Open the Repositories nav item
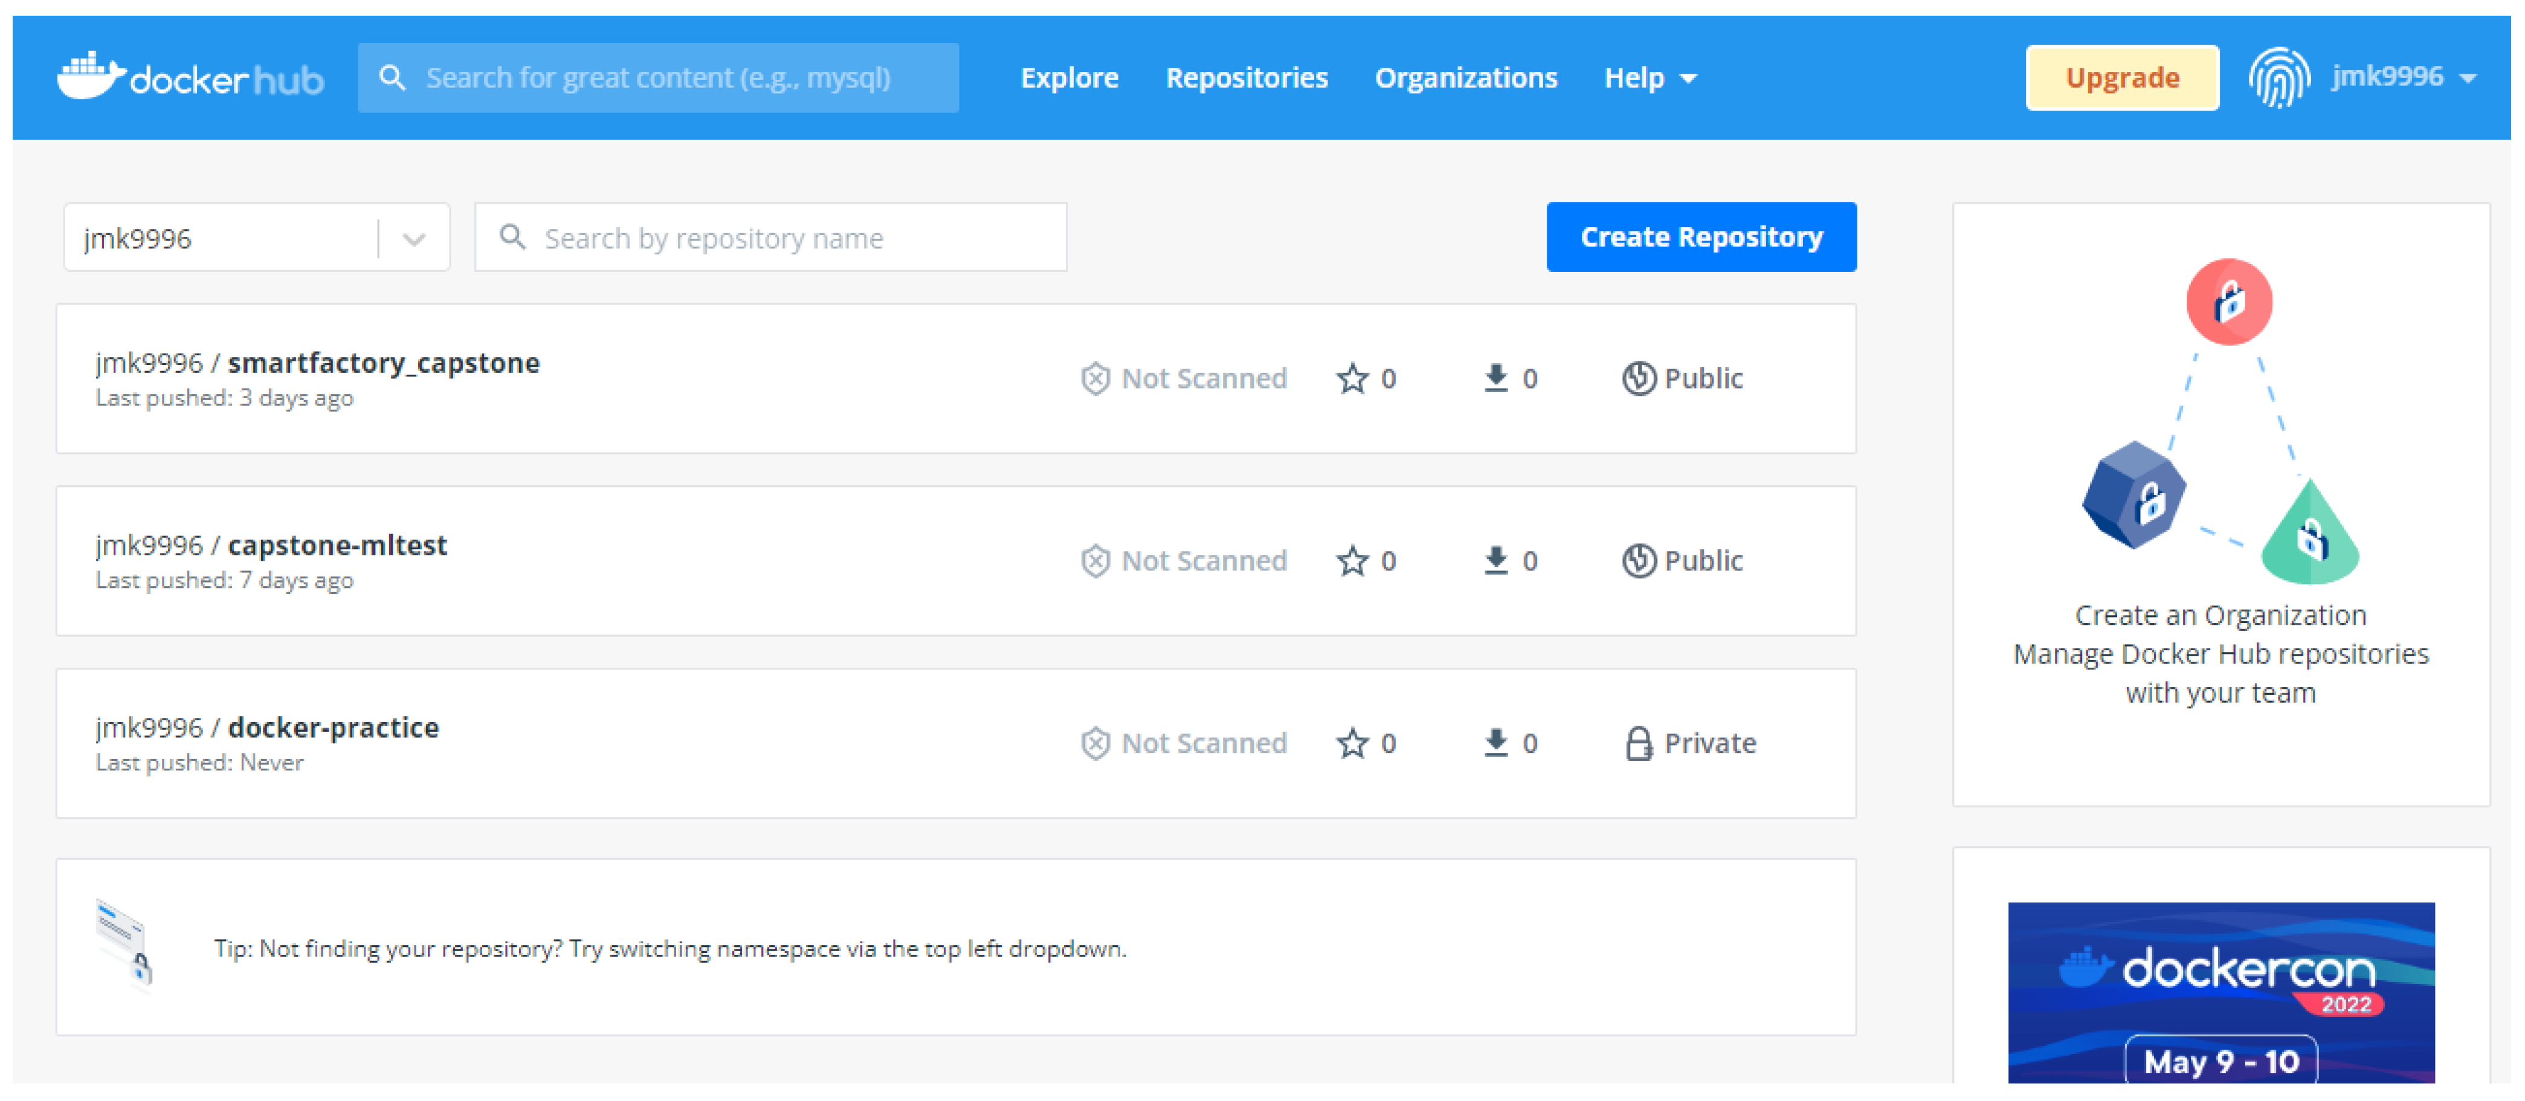Viewport: 2525px width, 1101px height. (x=1246, y=77)
